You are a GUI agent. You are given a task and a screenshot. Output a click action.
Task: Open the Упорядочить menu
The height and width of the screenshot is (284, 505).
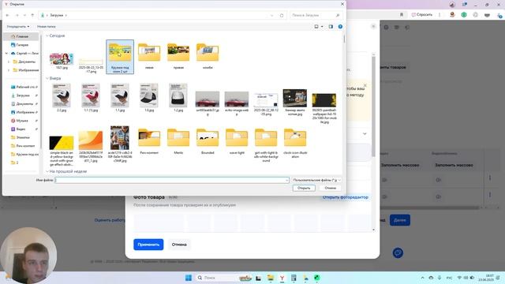pos(18,26)
